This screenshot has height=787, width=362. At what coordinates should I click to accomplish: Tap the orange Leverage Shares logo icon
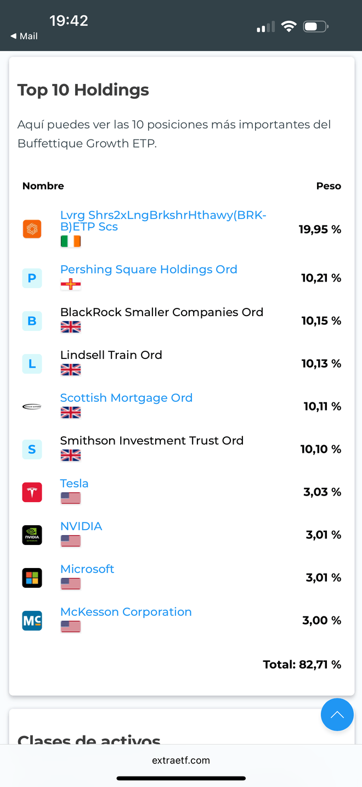pyautogui.click(x=32, y=229)
